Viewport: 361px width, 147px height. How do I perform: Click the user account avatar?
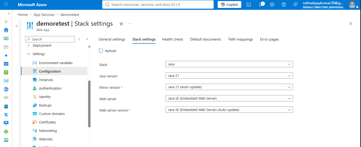click(352, 5)
